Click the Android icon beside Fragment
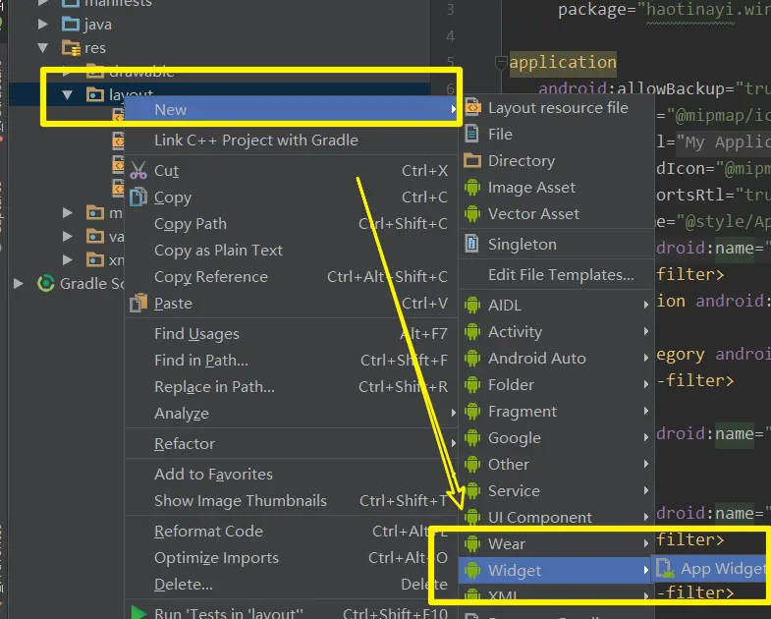Screen dimensions: 771x619 (472, 412)
